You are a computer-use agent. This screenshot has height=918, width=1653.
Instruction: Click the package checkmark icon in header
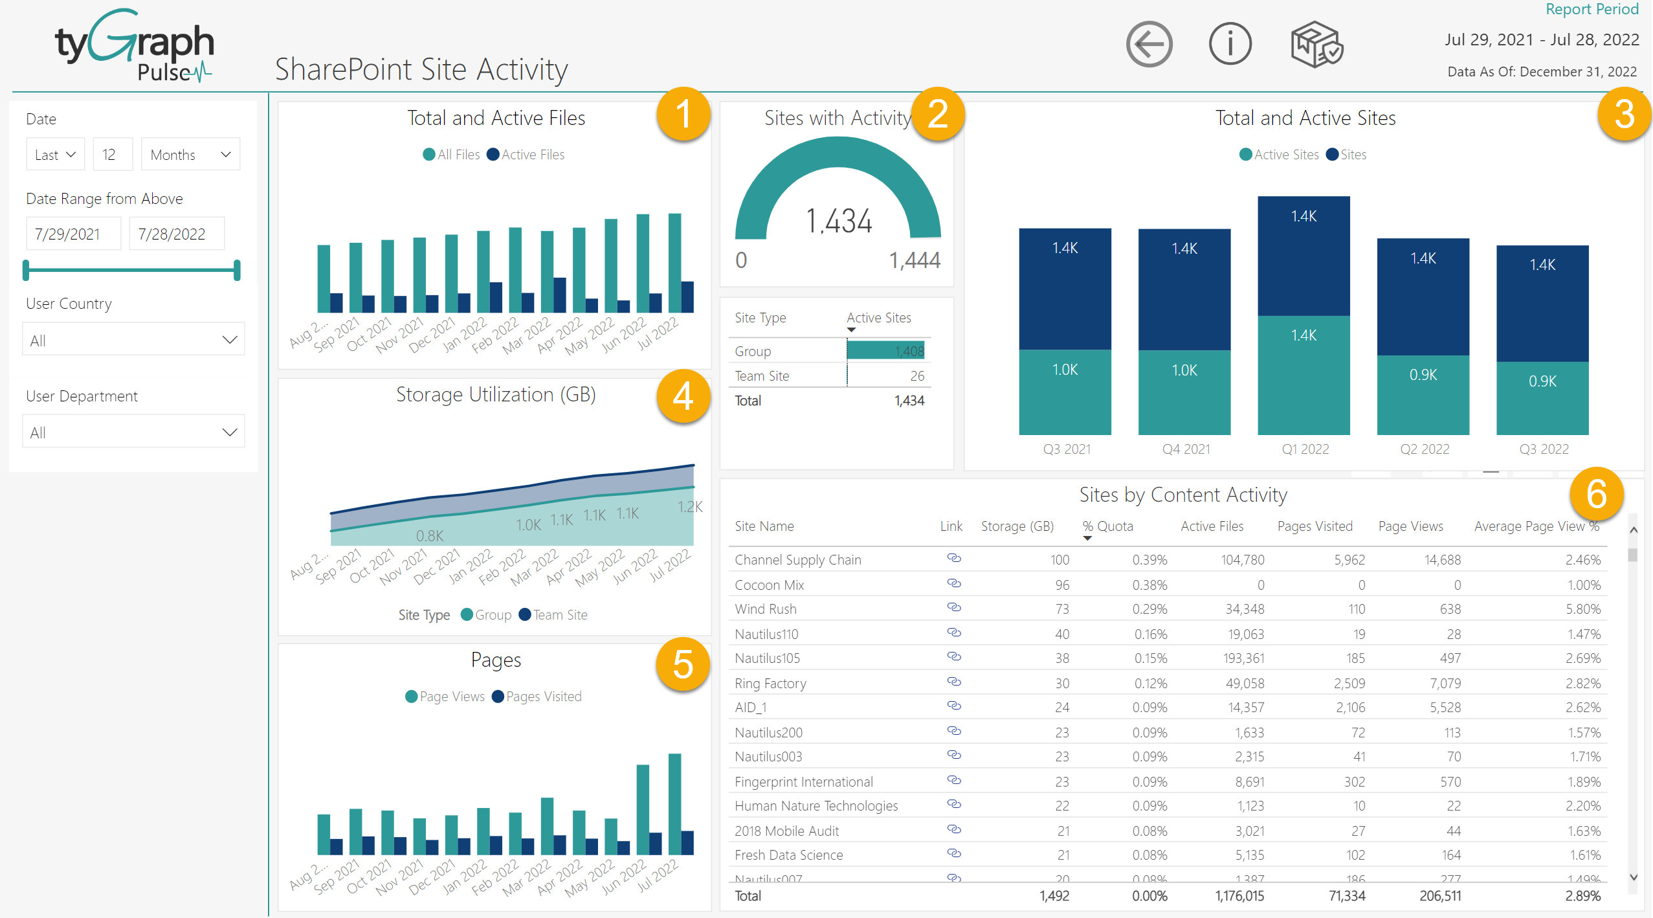pyautogui.click(x=1316, y=44)
